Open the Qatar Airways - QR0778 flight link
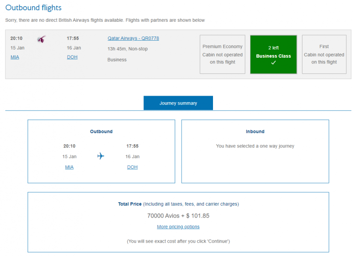Image resolution: width=355 pixels, height=256 pixels. click(133, 38)
